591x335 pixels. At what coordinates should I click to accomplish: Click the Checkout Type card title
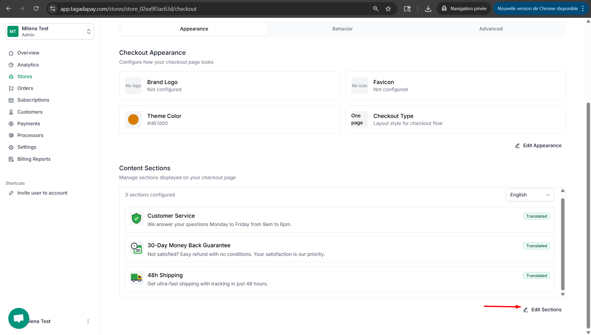tap(393, 116)
